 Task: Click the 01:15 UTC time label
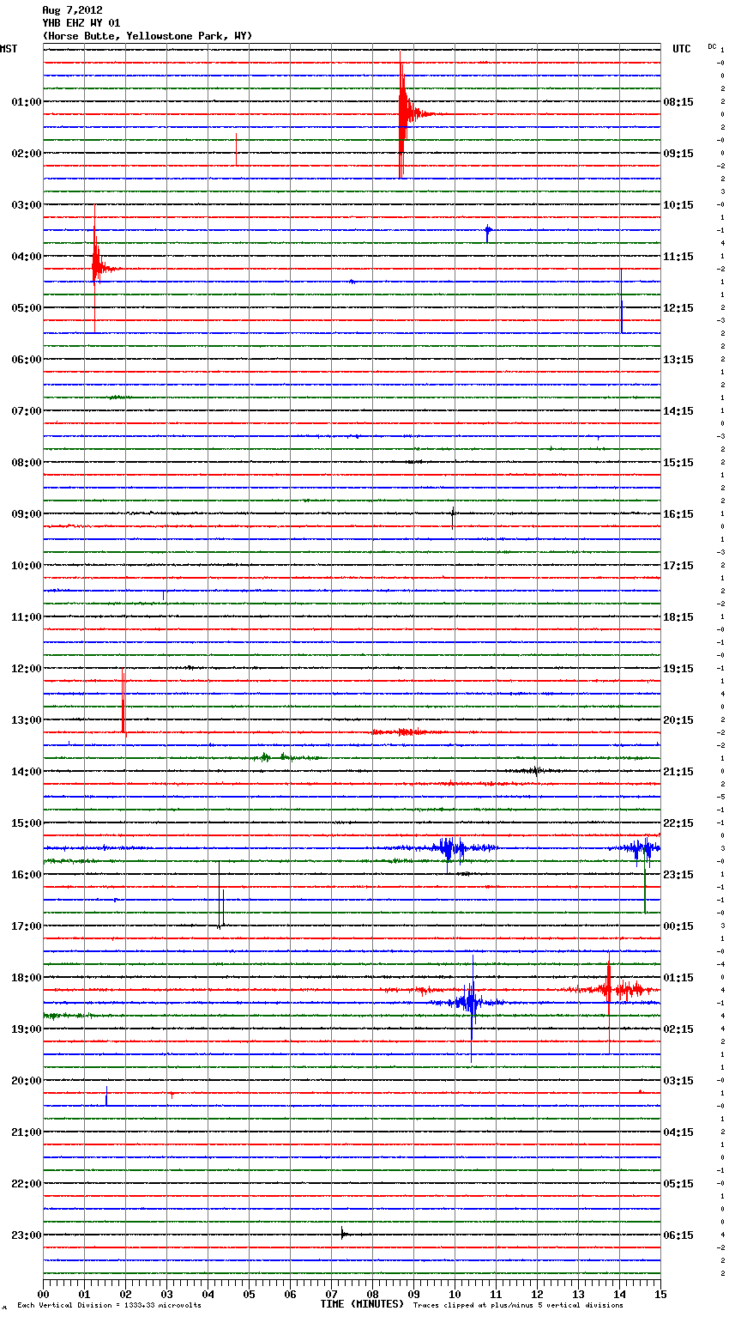pos(678,977)
